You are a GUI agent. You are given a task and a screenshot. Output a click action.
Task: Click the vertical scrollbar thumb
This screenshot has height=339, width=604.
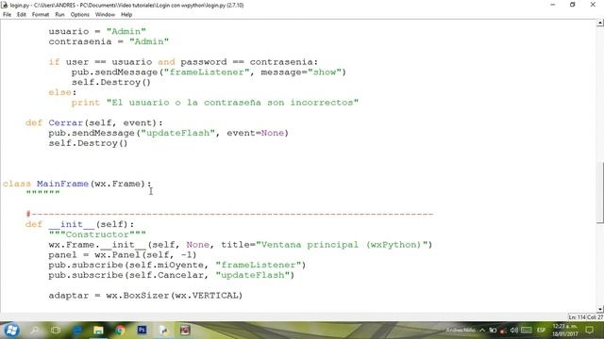(600, 192)
